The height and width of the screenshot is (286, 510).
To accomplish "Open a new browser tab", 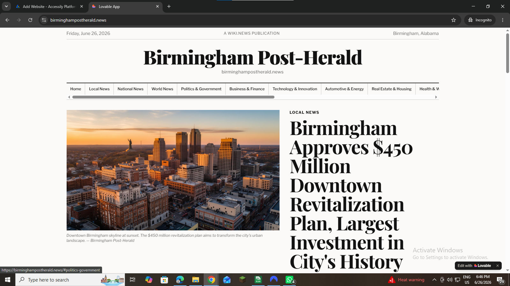I will [169, 6].
